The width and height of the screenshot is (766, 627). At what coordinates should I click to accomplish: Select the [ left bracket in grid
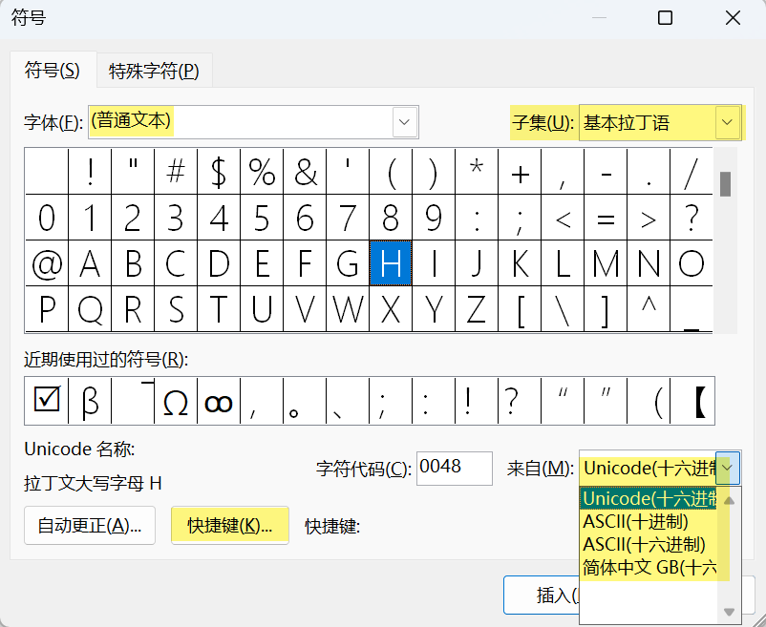tap(520, 309)
